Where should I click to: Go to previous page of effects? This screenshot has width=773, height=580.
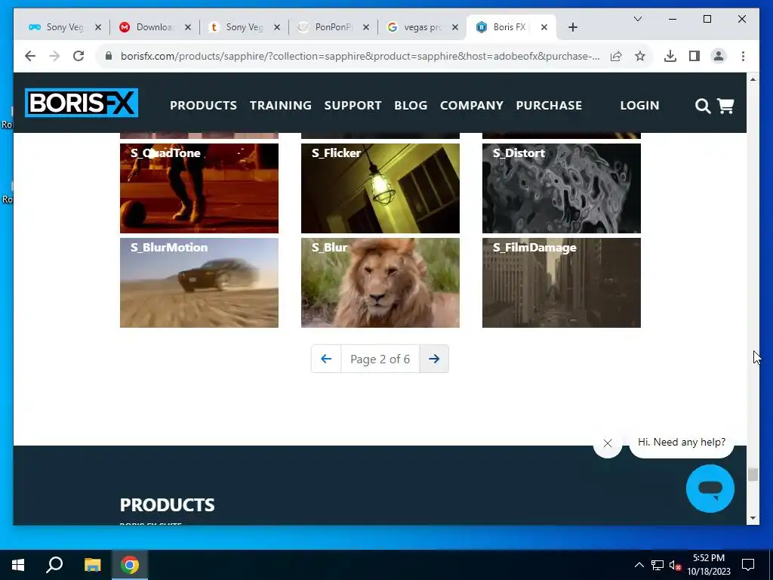(326, 359)
